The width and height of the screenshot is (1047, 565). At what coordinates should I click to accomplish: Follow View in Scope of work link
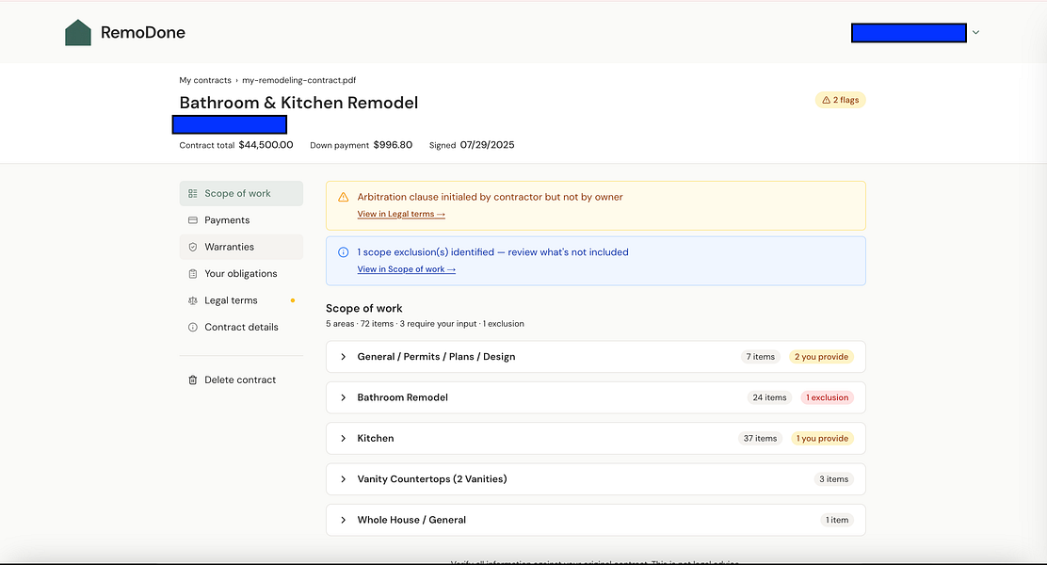tap(407, 269)
